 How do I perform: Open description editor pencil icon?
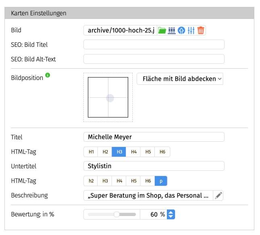(218, 196)
